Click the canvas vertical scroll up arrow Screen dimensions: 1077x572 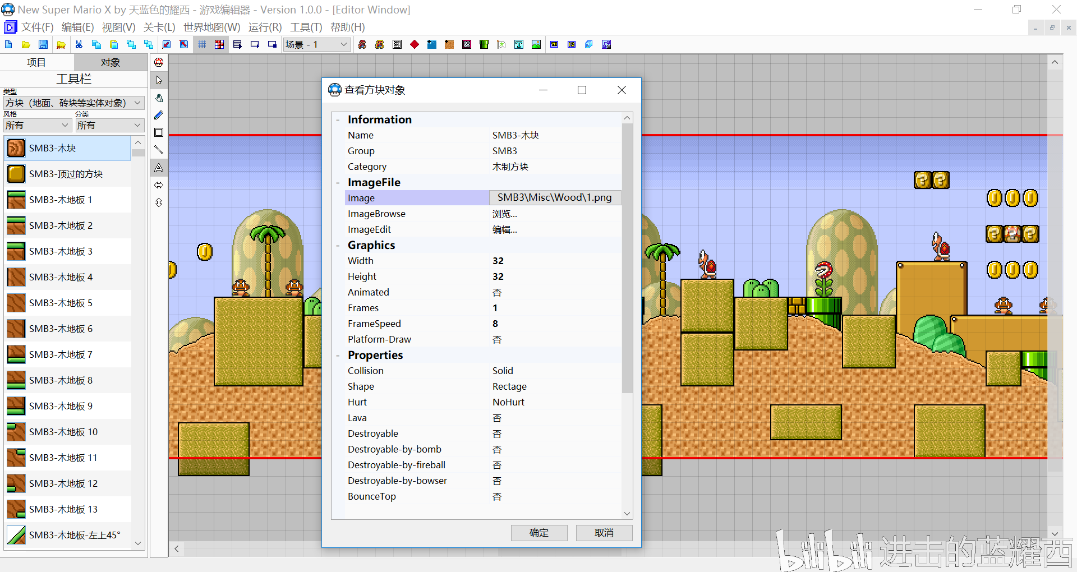pyautogui.click(x=1055, y=62)
